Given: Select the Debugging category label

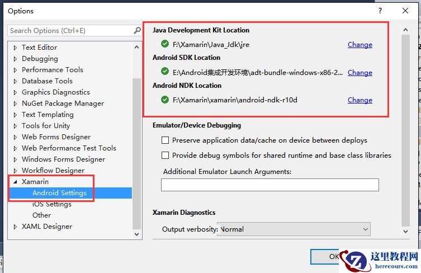Looking at the screenshot, I should [40, 59].
